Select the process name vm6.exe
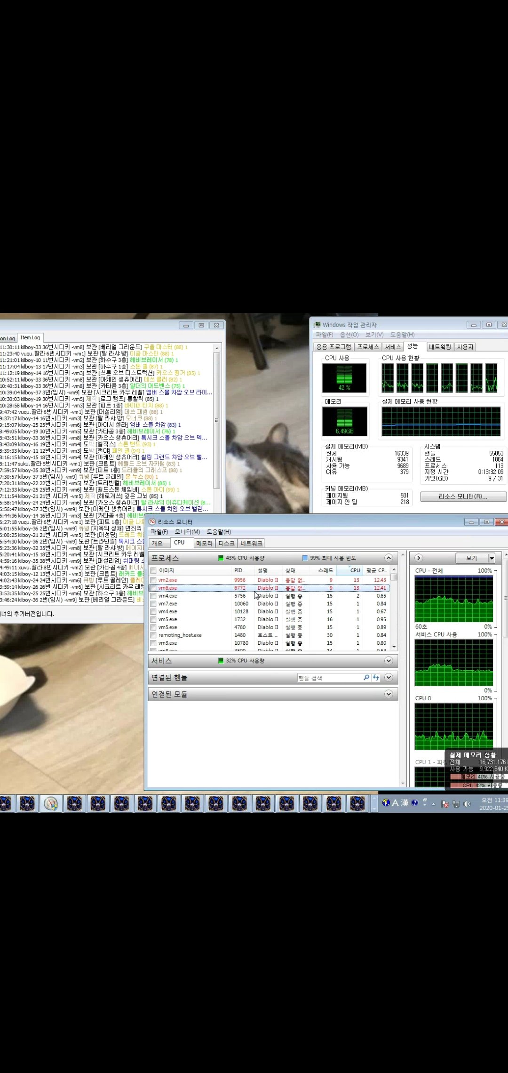This screenshot has width=508, height=1073. pyautogui.click(x=168, y=588)
